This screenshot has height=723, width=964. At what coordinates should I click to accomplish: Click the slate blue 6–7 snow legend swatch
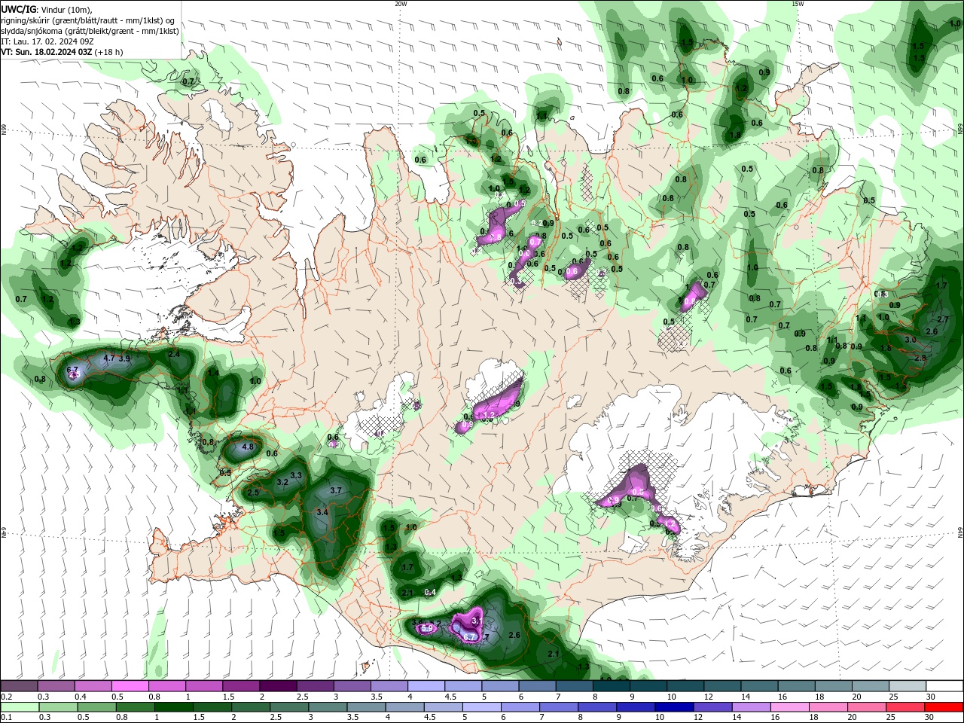(x=538, y=686)
